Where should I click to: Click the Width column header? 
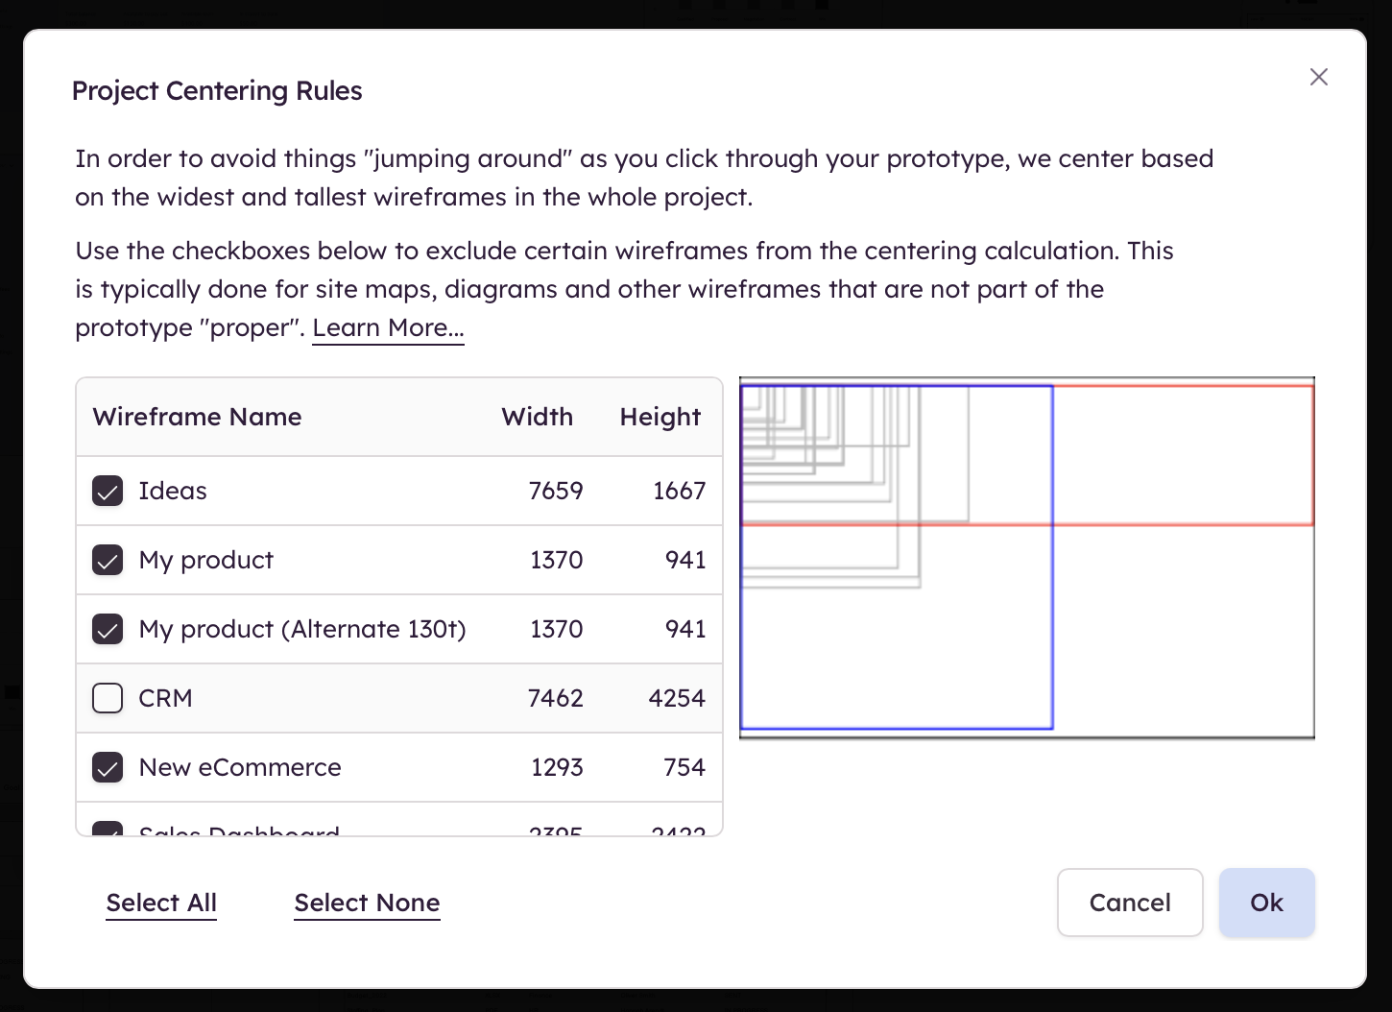[537, 417]
